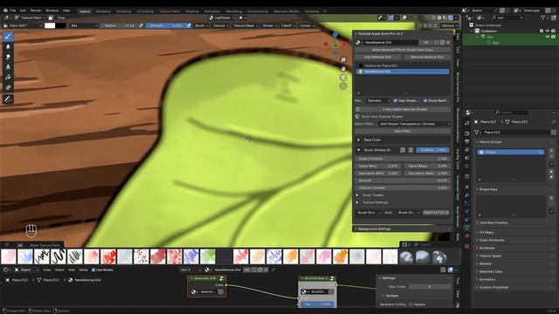Select the Clone stamp tool

[x=8, y=67]
